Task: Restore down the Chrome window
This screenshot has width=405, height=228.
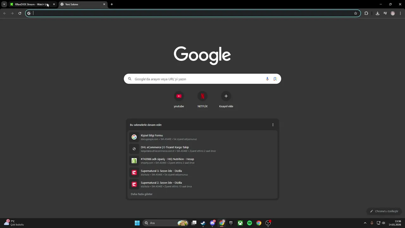Action: [x=390, y=4]
